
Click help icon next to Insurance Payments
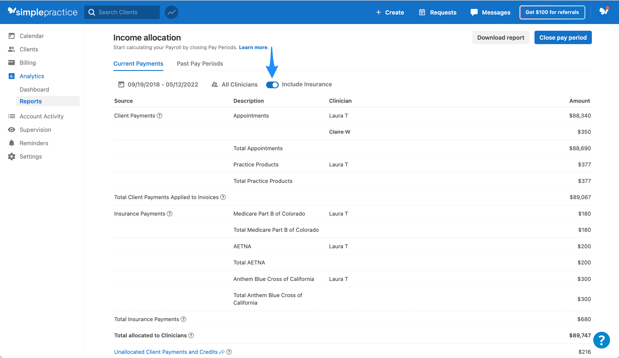coord(170,214)
